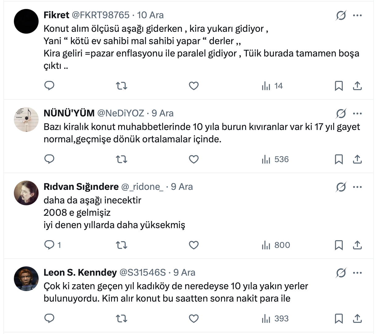Open replies on Rıdvan Sığındere's tweet
The image size is (376, 334).
coord(49,245)
